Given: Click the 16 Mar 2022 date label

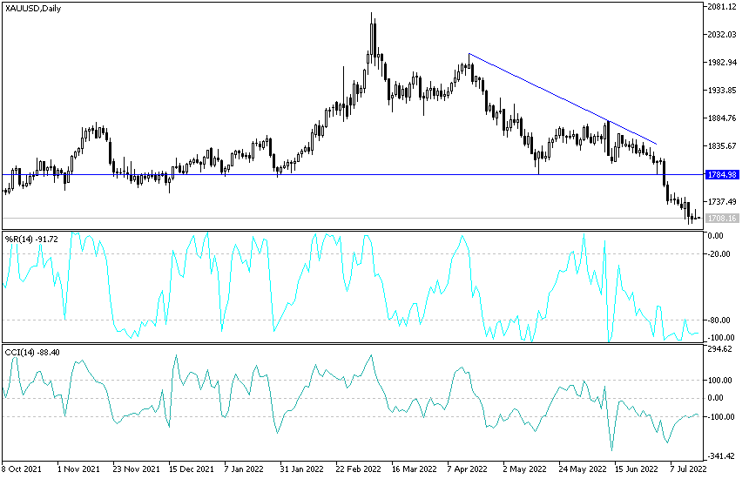Looking at the screenshot, I should (415, 469).
